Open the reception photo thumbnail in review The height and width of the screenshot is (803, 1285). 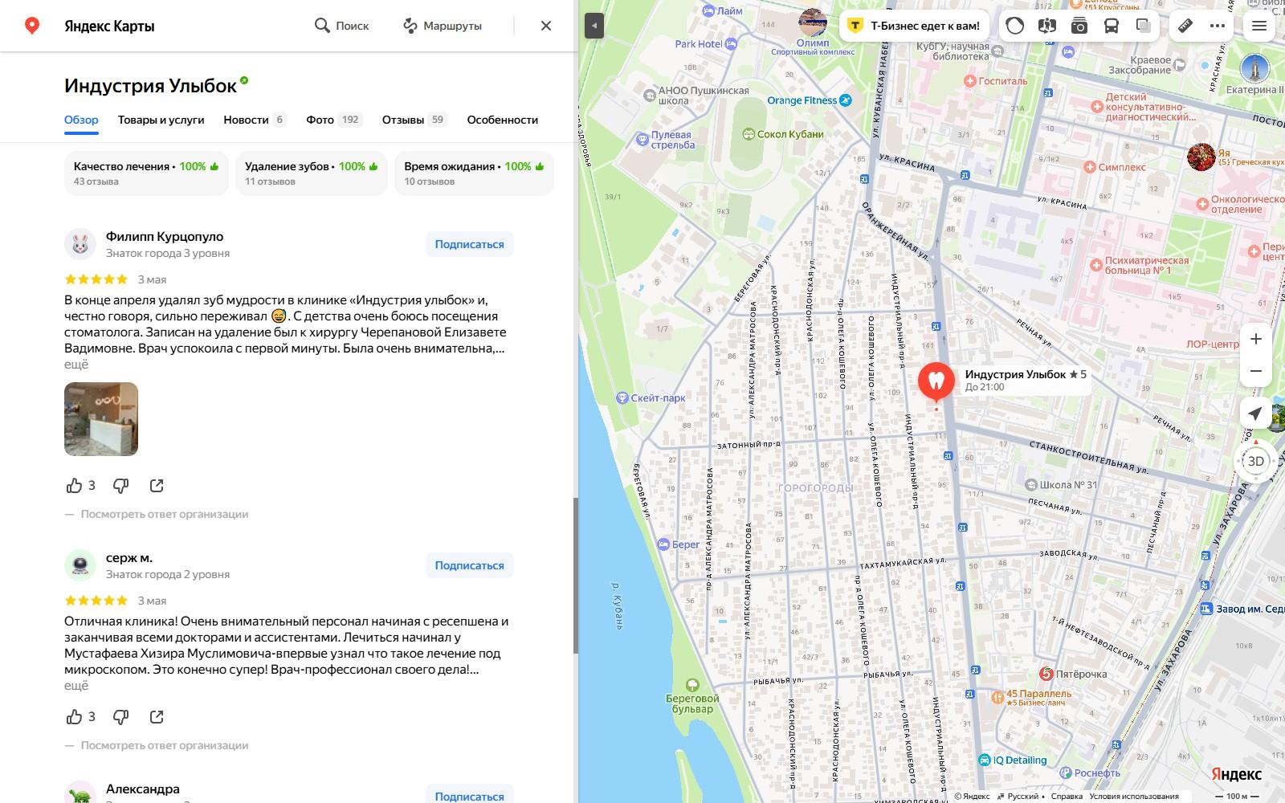[101, 419]
